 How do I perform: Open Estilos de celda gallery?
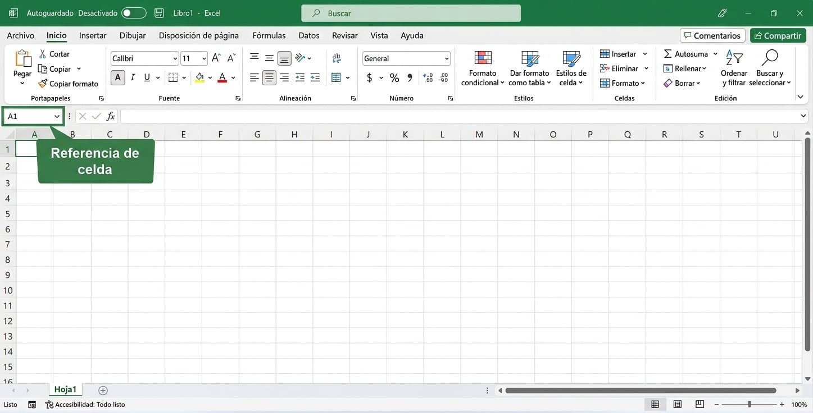pyautogui.click(x=571, y=68)
